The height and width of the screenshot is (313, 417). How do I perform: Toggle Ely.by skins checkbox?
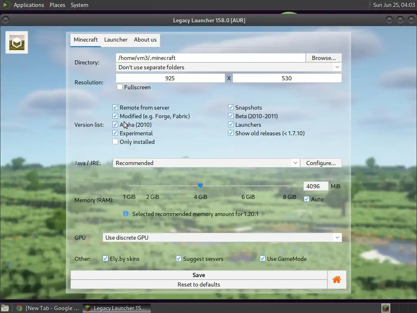[x=105, y=258]
